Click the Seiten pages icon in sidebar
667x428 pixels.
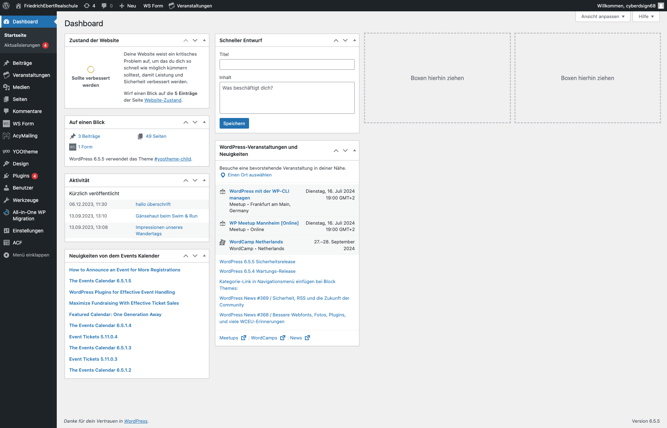click(x=6, y=99)
